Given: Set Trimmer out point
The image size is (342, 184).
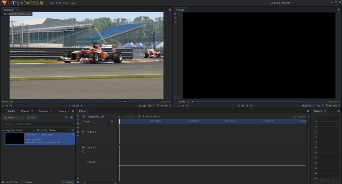Looking at the screenshot, I should coord(11,106).
